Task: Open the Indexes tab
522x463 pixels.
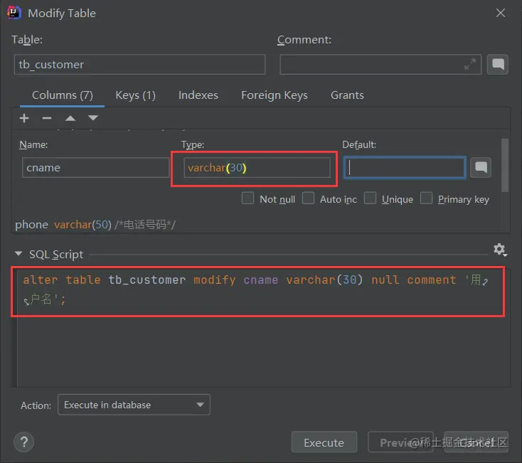Action: click(x=198, y=95)
